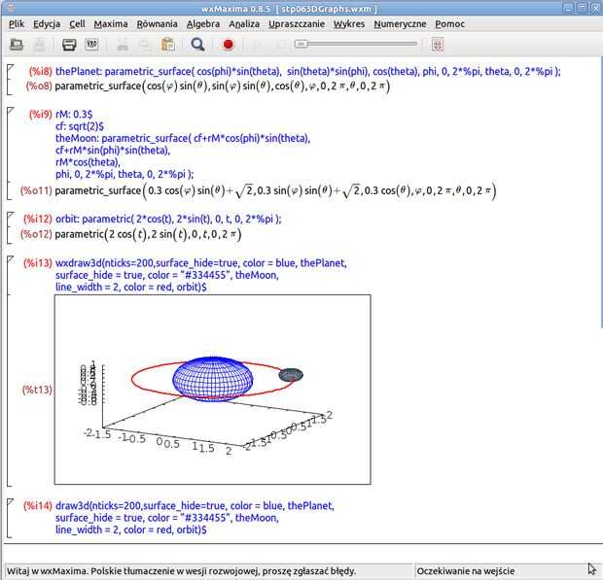Click the red Interrupt calculation button

point(228,45)
